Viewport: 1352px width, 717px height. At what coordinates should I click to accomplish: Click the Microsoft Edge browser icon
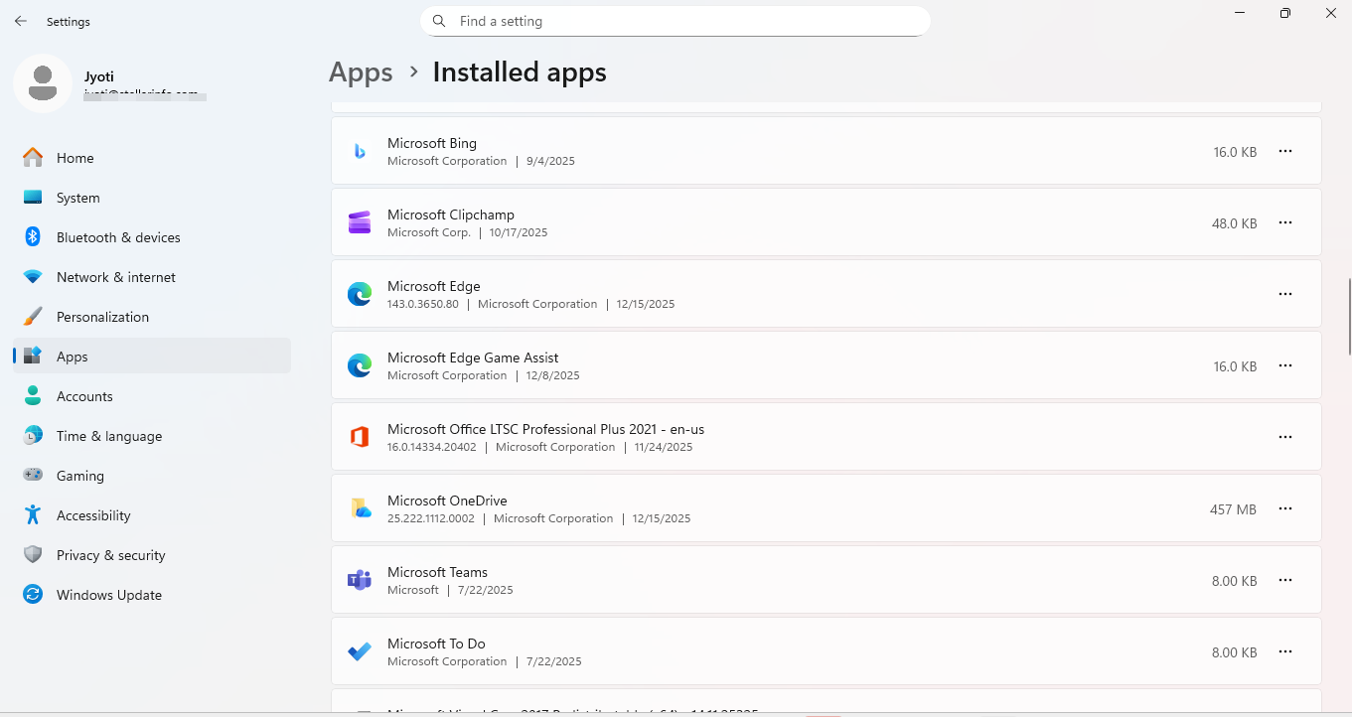(x=360, y=294)
